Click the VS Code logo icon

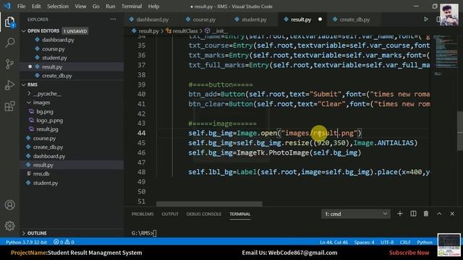[x=7, y=6]
